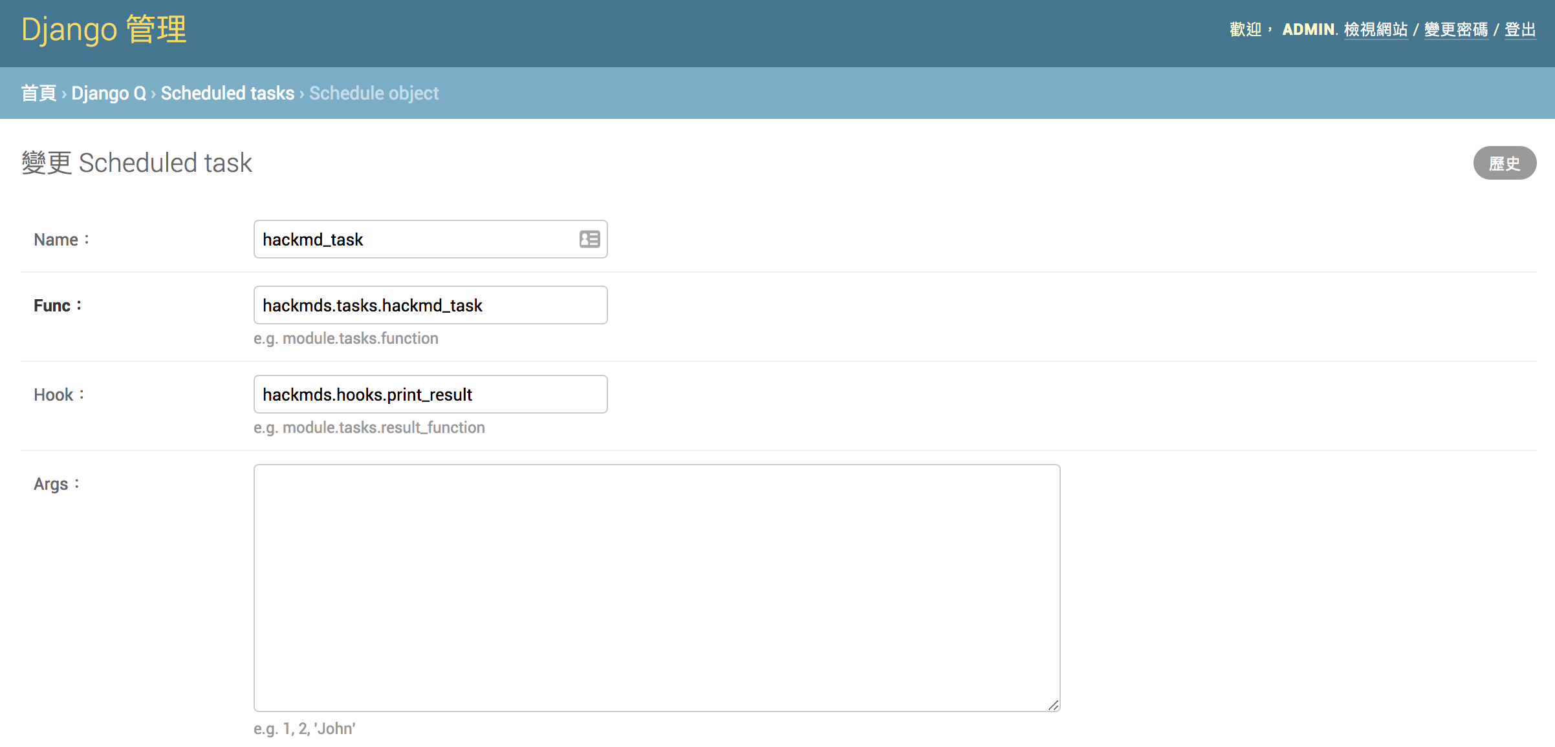Open Django Q breadcrumb link
Screen dimensions: 1555x747
(x=109, y=93)
